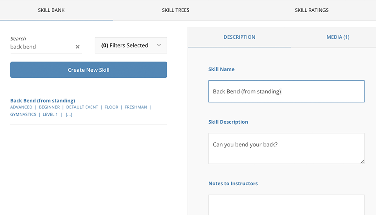Select the FLOOR tag
376x215 pixels.
(x=111, y=107)
